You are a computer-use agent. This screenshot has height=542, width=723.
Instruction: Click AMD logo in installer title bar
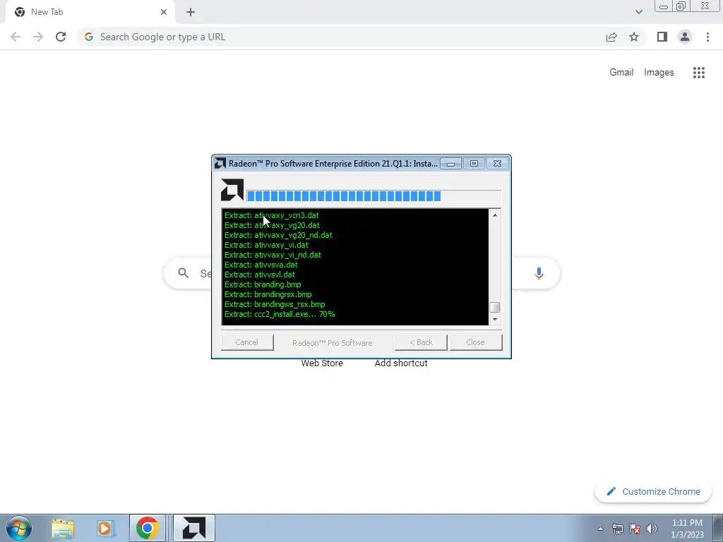(220, 164)
